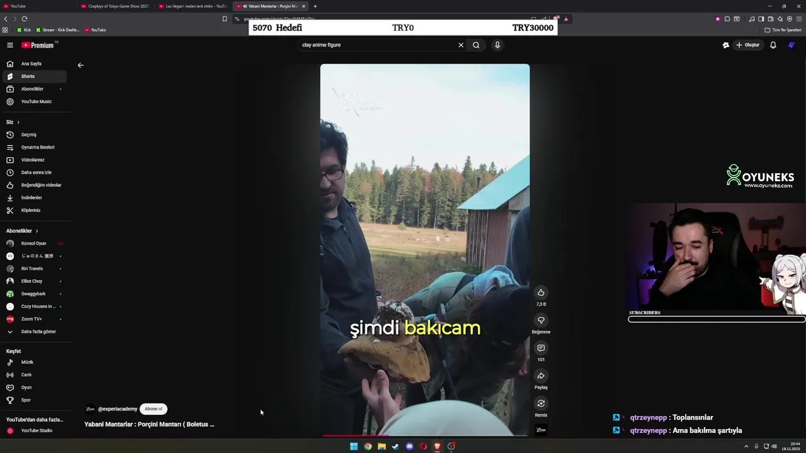Open the Shorts sidebar item
Image resolution: width=806 pixels, height=453 pixels.
pyautogui.click(x=35, y=76)
